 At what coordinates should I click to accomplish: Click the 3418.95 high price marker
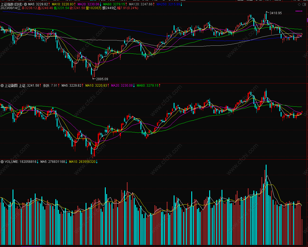(x=276, y=13)
